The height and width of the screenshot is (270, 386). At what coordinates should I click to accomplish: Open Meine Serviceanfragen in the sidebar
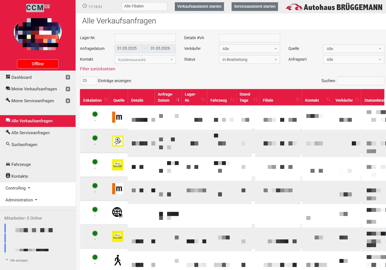tap(38, 101)
